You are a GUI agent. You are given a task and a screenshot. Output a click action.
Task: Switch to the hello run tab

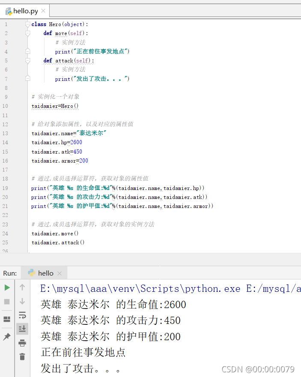tap(44, 273)
